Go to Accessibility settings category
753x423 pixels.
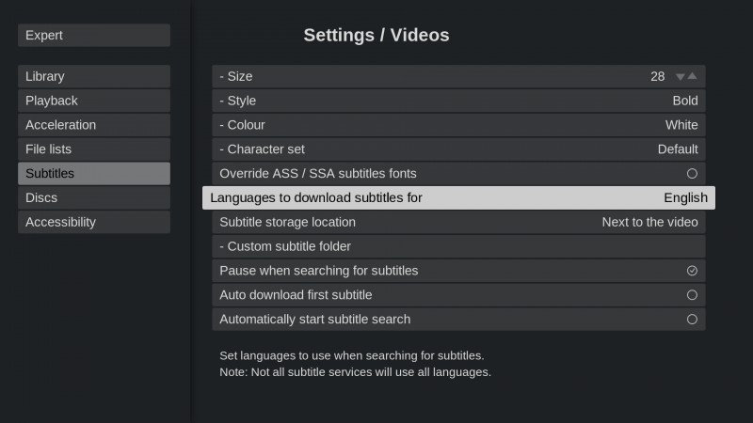tap(94, 223)
